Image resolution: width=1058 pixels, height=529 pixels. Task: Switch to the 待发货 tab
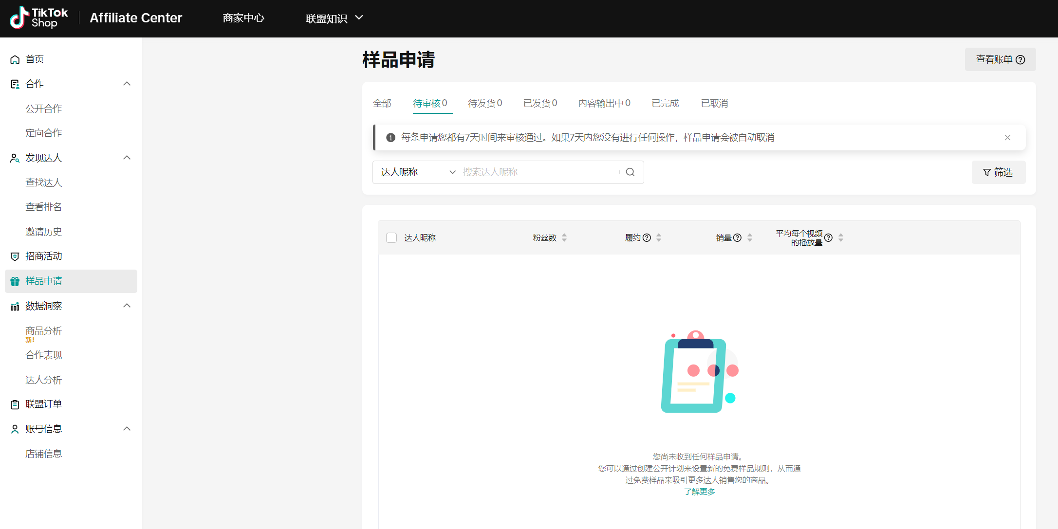click(484, 103)
